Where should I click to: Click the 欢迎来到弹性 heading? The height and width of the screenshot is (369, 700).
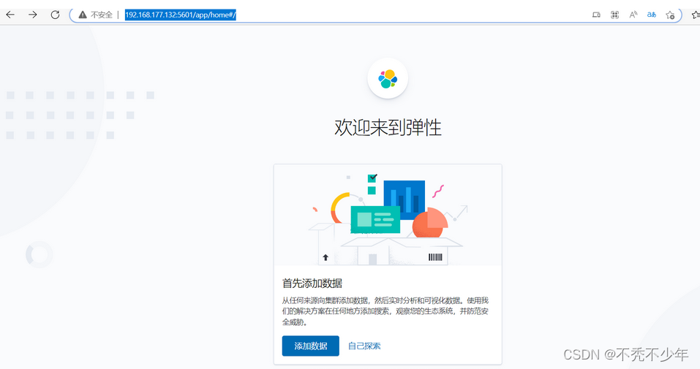click(388, 128)
